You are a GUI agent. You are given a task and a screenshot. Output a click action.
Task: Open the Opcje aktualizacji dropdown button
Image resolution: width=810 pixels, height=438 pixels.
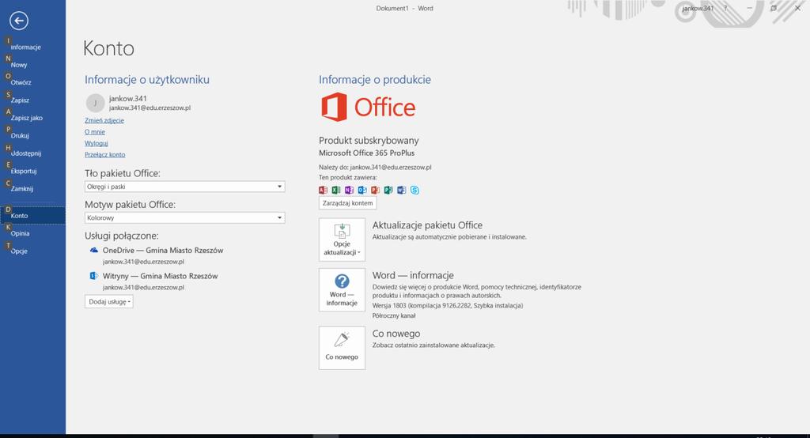[x=342, y=239]
